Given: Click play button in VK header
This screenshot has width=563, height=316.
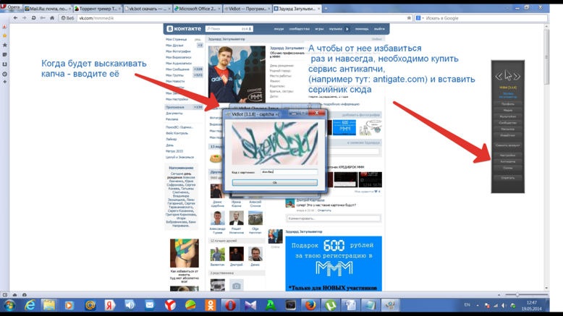Looking at the screenshot, I should point(347,29).
